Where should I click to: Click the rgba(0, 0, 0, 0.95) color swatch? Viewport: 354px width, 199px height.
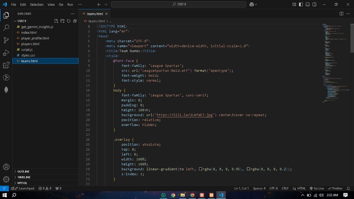(200, 169)
